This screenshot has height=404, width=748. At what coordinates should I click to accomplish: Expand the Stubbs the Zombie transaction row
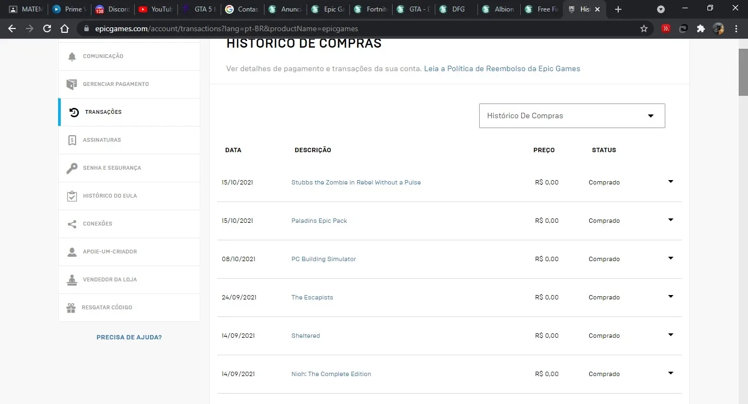coord(670,182)
